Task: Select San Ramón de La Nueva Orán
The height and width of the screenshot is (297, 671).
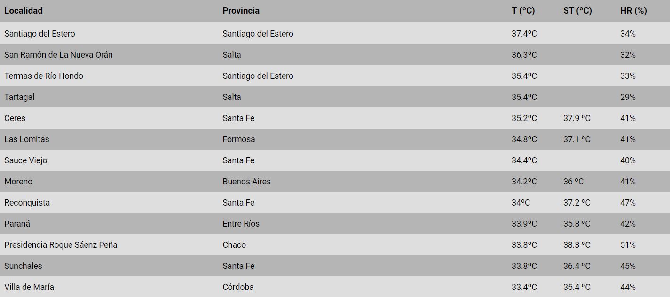Action: (58, 55)
